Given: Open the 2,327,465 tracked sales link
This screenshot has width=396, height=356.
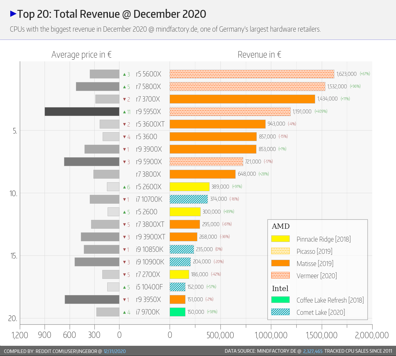Looking at the screenshot, I should pyautogui.click(x=313, y=351).
